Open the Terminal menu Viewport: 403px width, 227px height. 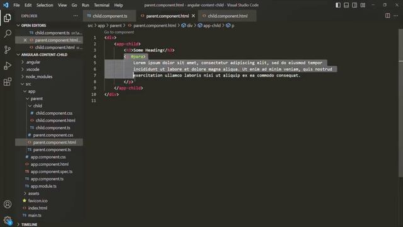[x=101, y=5]
